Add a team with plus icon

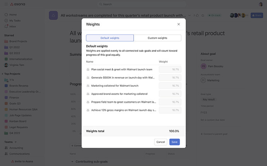tap(15, 142)
